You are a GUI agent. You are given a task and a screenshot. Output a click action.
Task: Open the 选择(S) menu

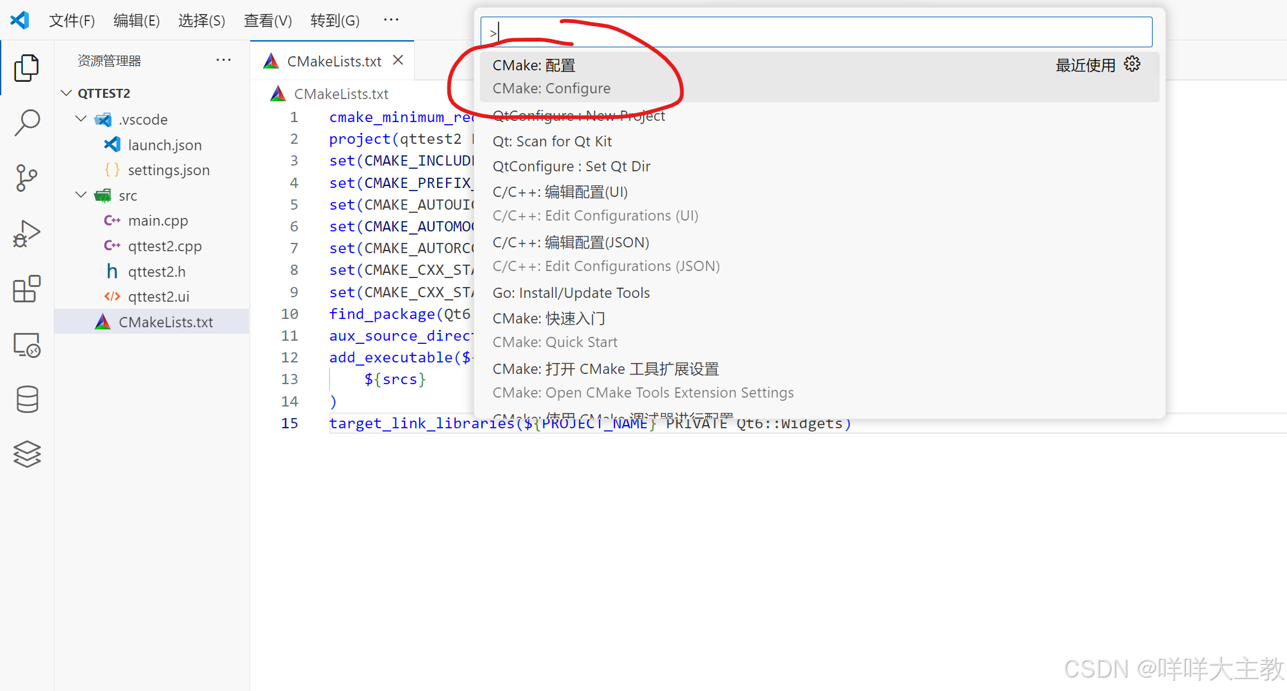pyautogui.click(x=202, y=20)
